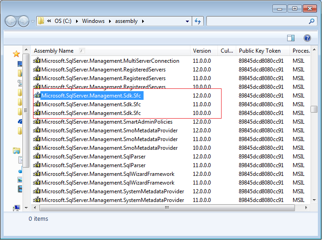Viewport: 322px width, 240px height.
Task: Open the recent pages dropdown beside Forward
Action: (33, 22)
